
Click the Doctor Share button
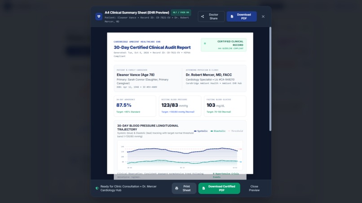pyautogui.click(x=211, y=17)
